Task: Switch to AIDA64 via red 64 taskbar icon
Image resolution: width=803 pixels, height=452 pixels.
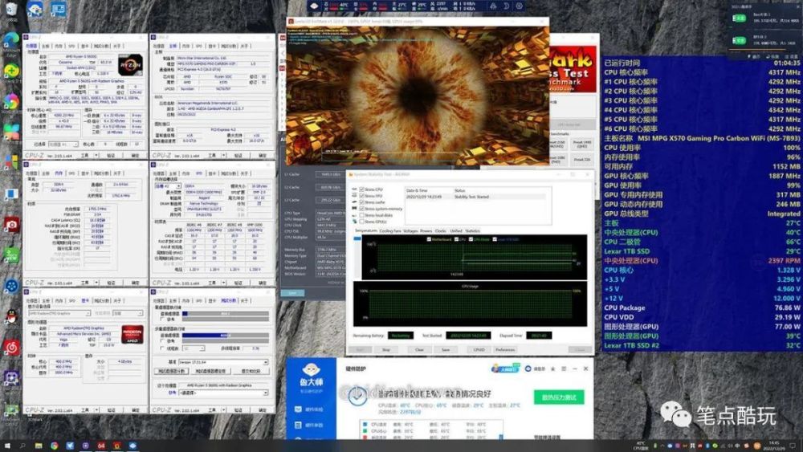Action: [101, 446]
